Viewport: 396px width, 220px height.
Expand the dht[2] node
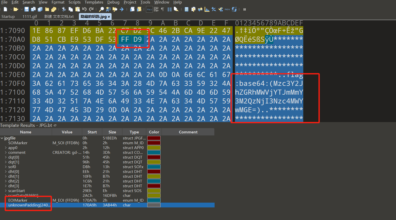(x=6, y=181)
